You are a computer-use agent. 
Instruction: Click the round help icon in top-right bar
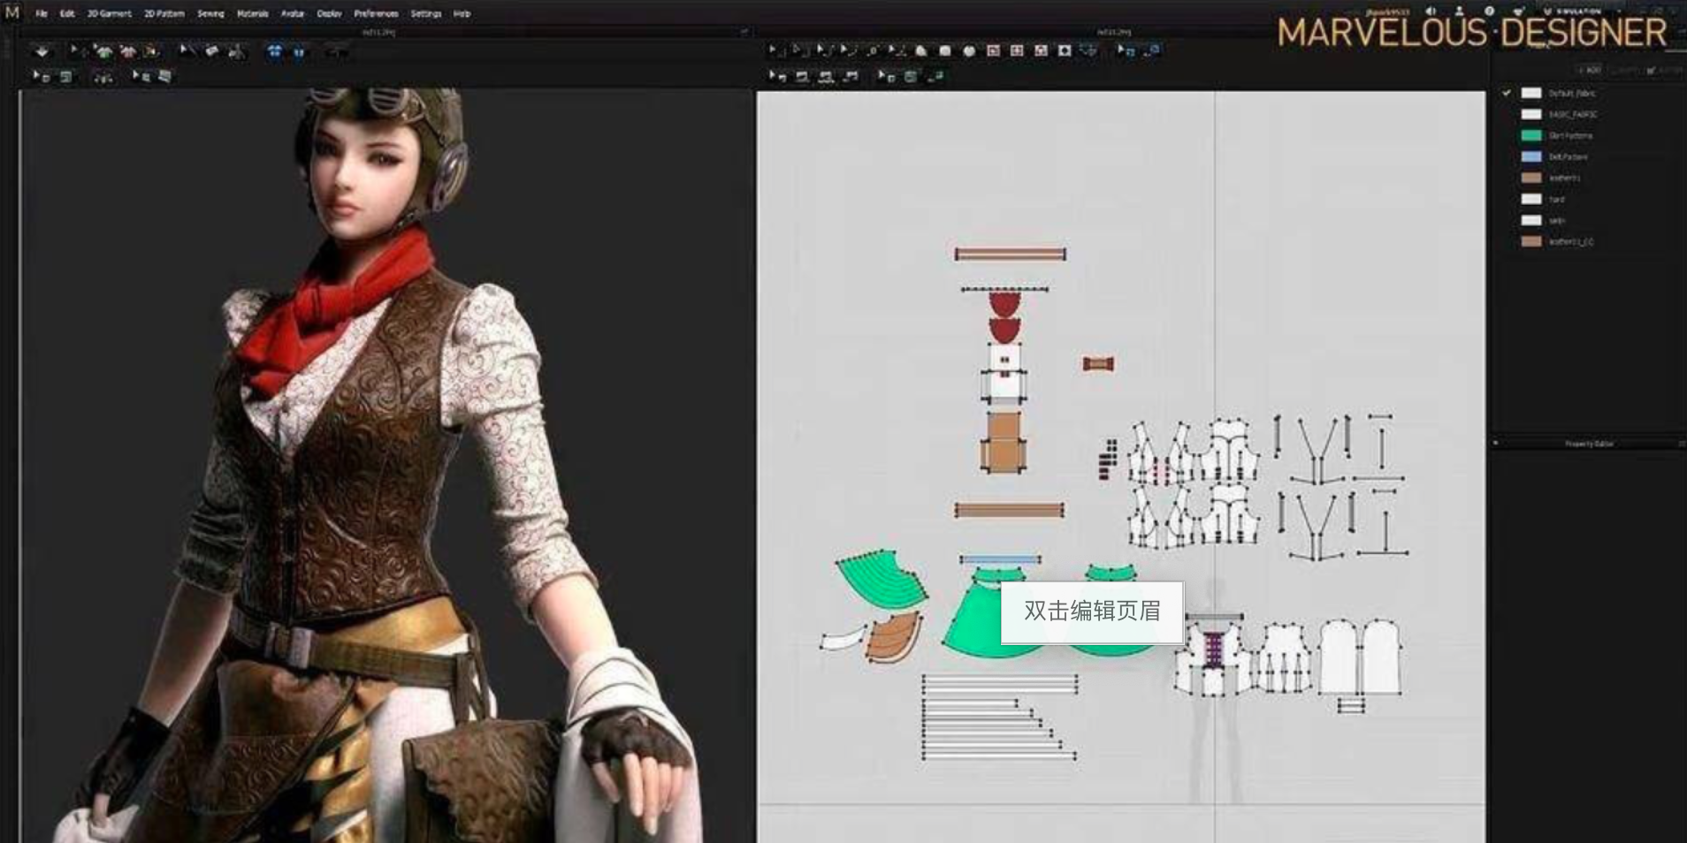tap(1489, 11)
